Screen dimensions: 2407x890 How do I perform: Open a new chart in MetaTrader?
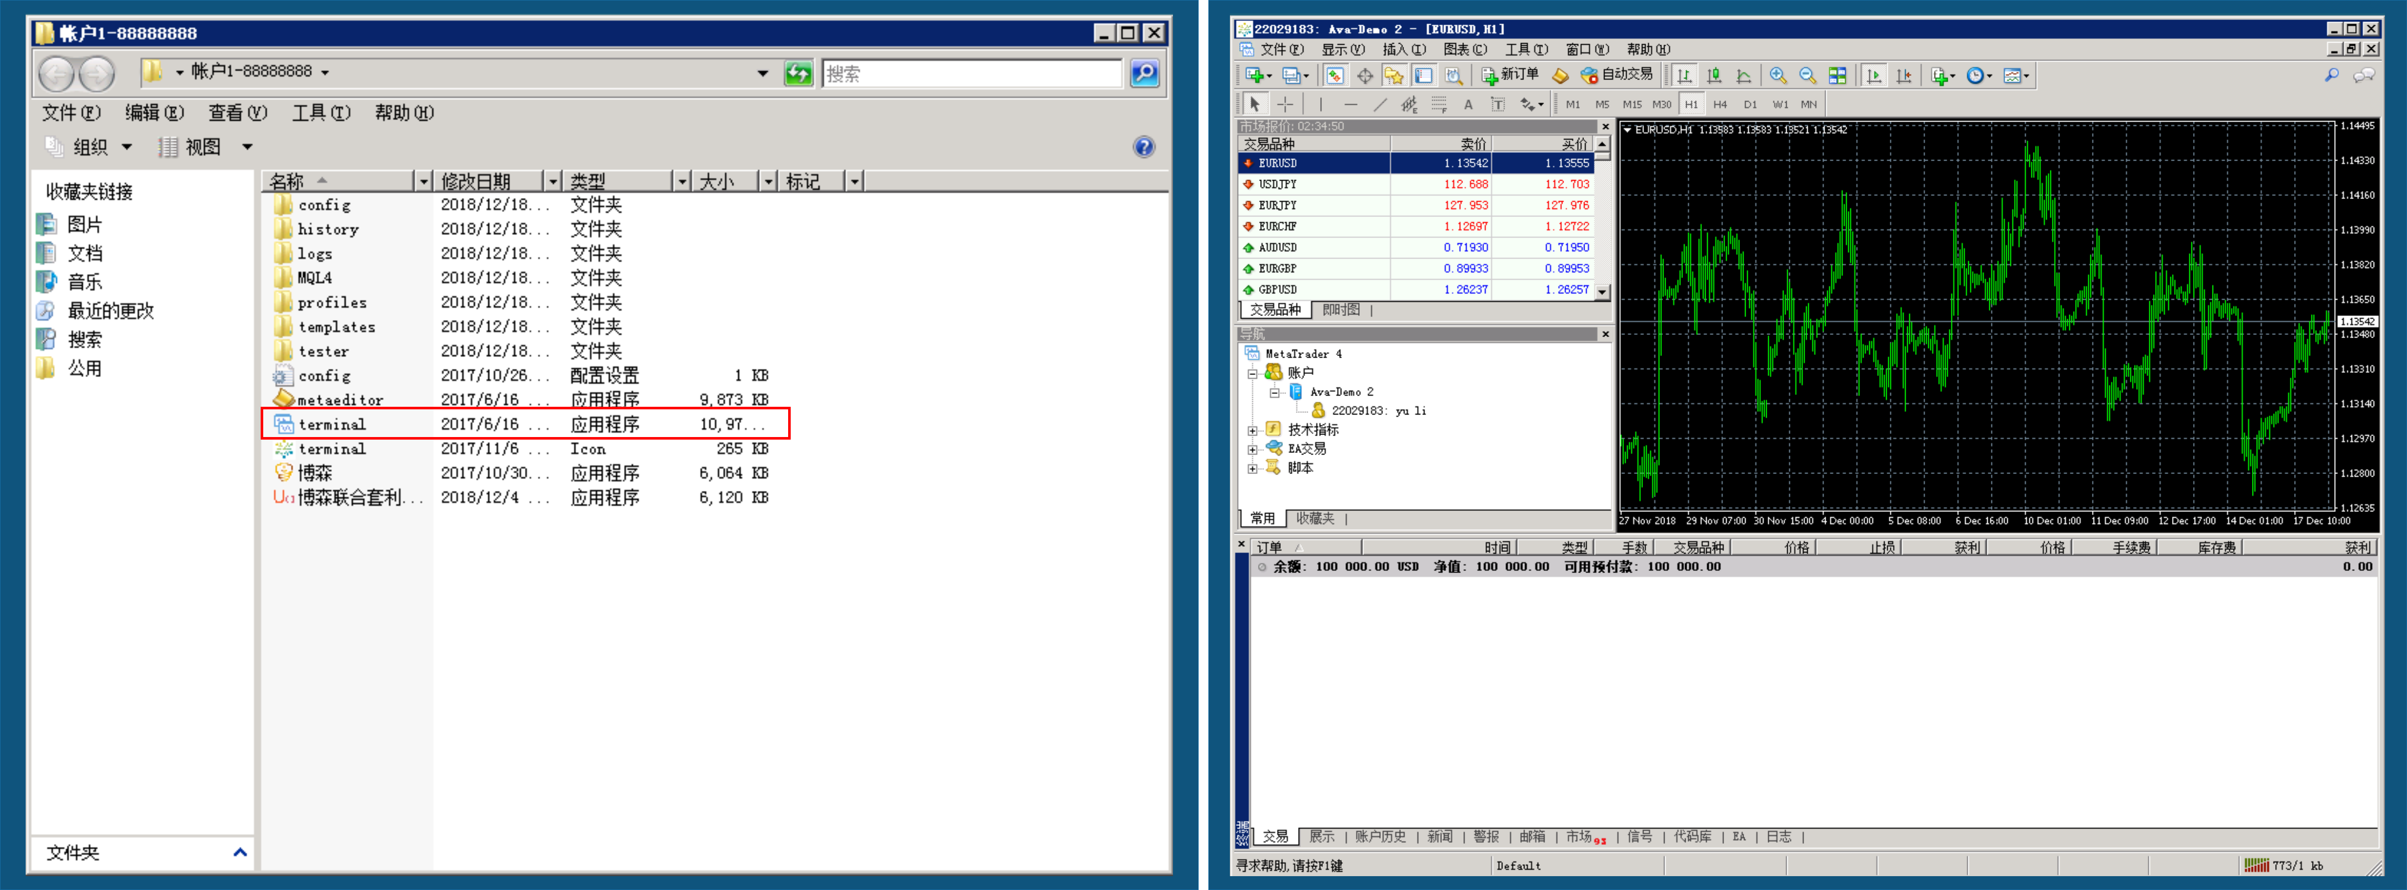1254,75
